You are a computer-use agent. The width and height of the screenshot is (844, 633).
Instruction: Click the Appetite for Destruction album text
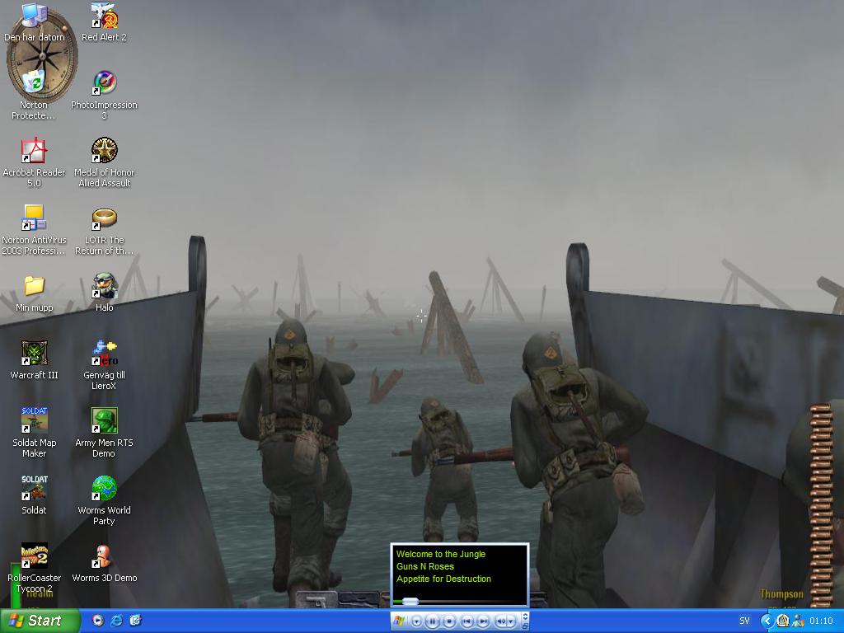pyautogui.click(x=443, y=579)
